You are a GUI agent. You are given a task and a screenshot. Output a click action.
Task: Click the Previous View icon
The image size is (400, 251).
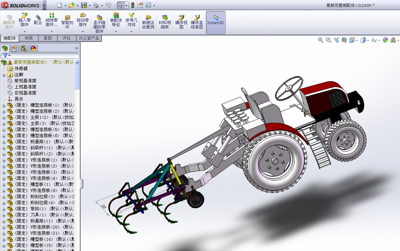pos(336,40)
